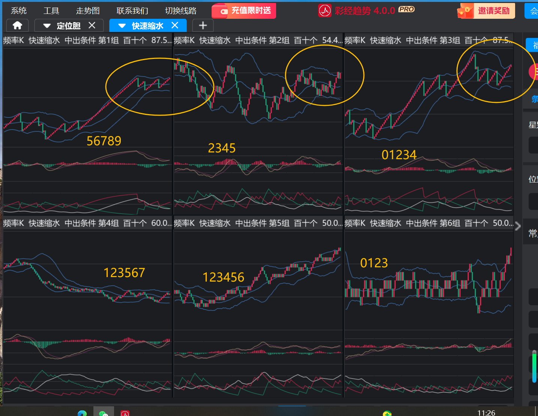Screen dimensions: 538x416
Task: Click the red app icon in taskbar
Action: 125,413
